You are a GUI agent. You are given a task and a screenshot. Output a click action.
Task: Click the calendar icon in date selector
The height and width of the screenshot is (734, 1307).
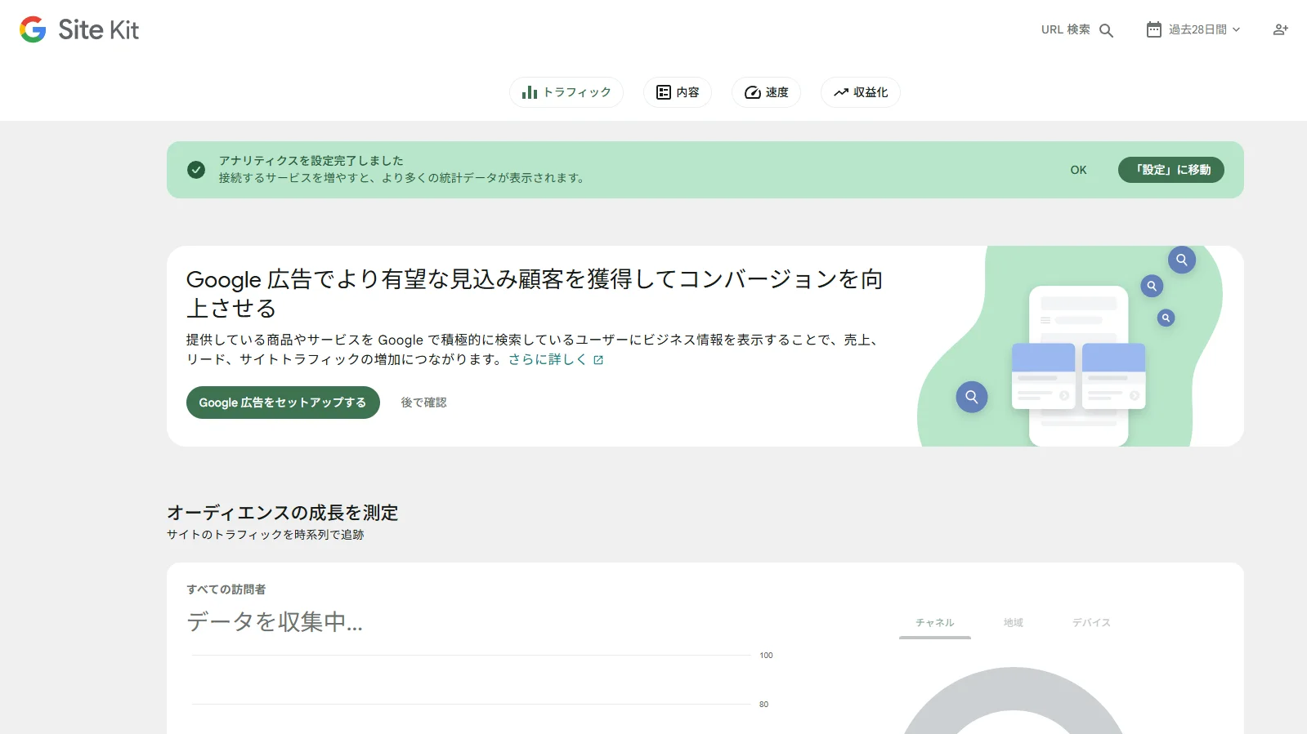[1153, 30]
